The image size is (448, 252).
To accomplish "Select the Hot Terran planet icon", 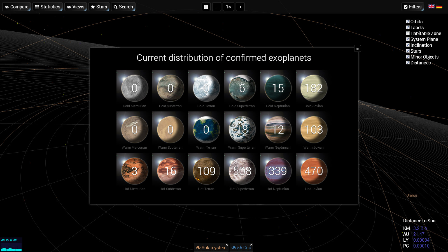I will pyautogui.click(x=206, y=171).
